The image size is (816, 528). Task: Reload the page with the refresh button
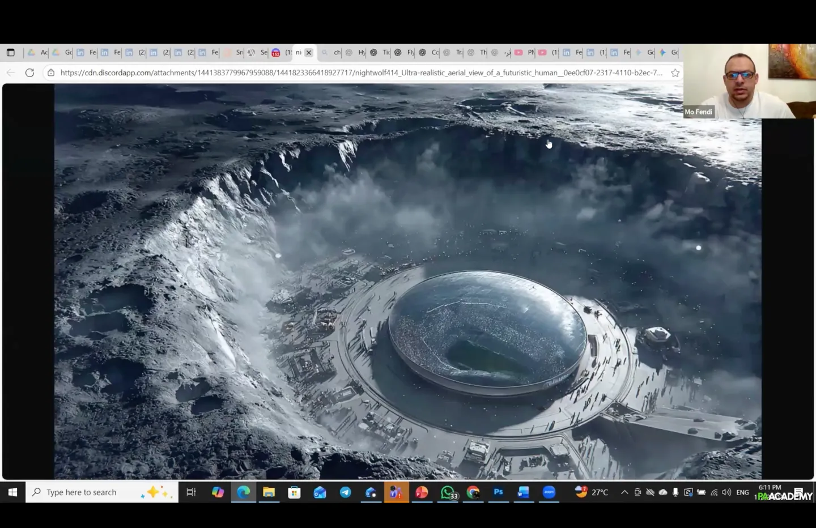[30, 73]
